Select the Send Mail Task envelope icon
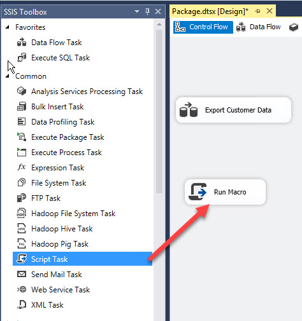 [x=22, y=275]
